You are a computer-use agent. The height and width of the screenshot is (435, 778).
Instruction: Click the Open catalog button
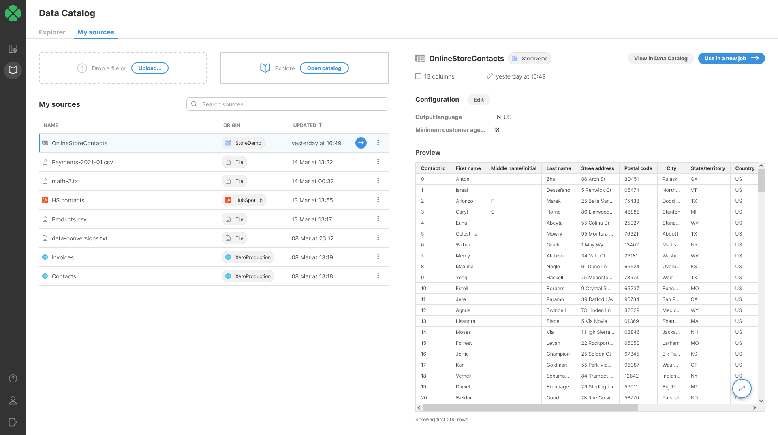[x=324, y=68]
